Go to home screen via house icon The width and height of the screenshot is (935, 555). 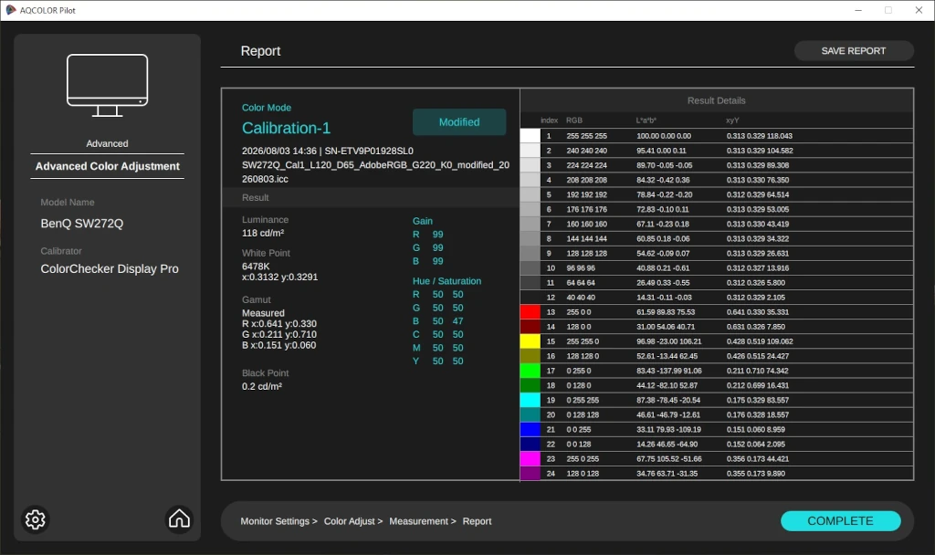179,518
